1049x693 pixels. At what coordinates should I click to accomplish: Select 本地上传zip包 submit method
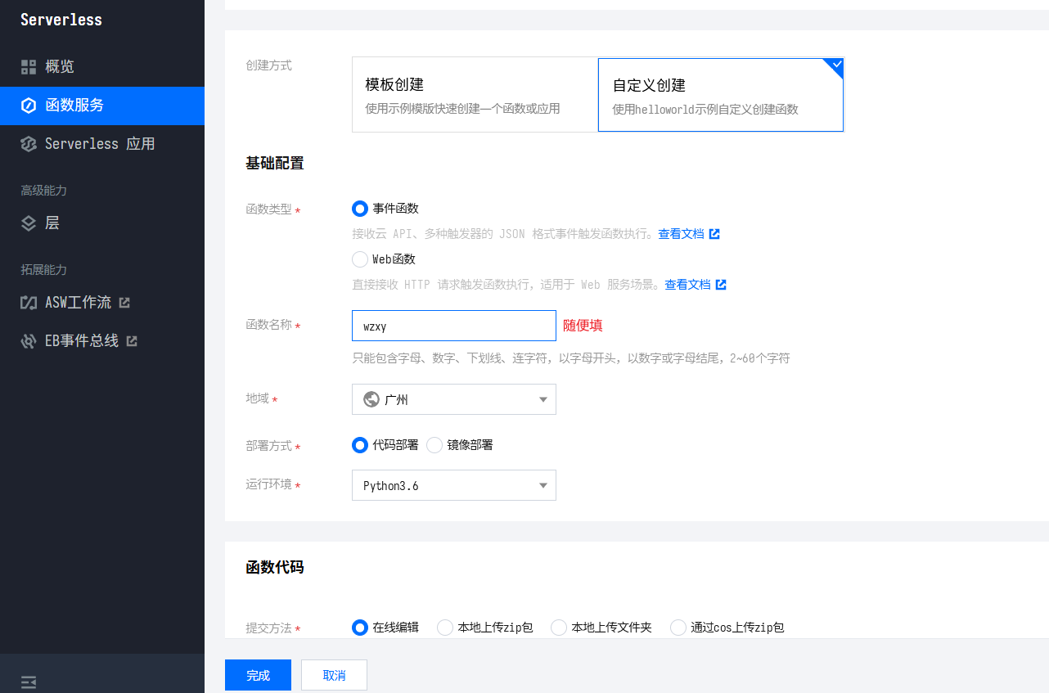point(444,628)
